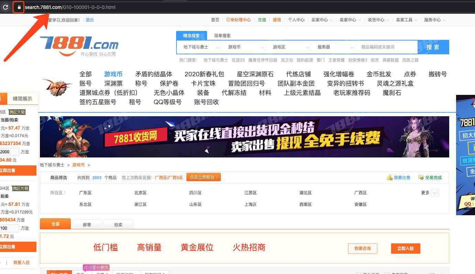
Task: Click the quantity field showing 2000
Action: 9,152
